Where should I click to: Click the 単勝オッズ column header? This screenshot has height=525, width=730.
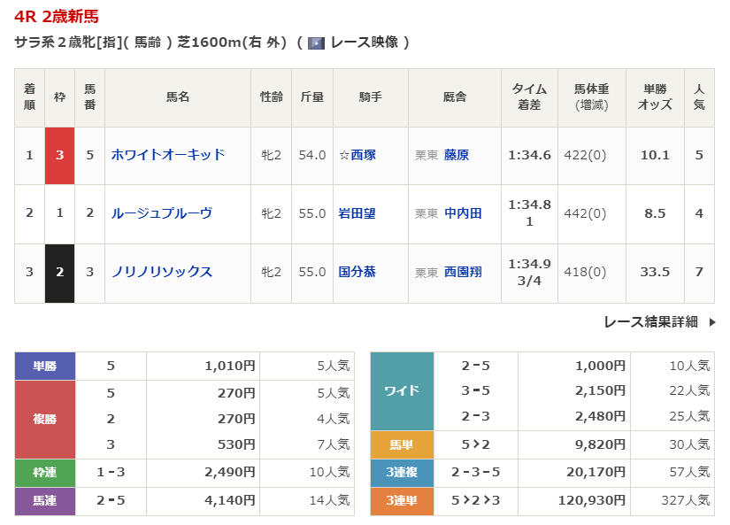tap(655, 97)
